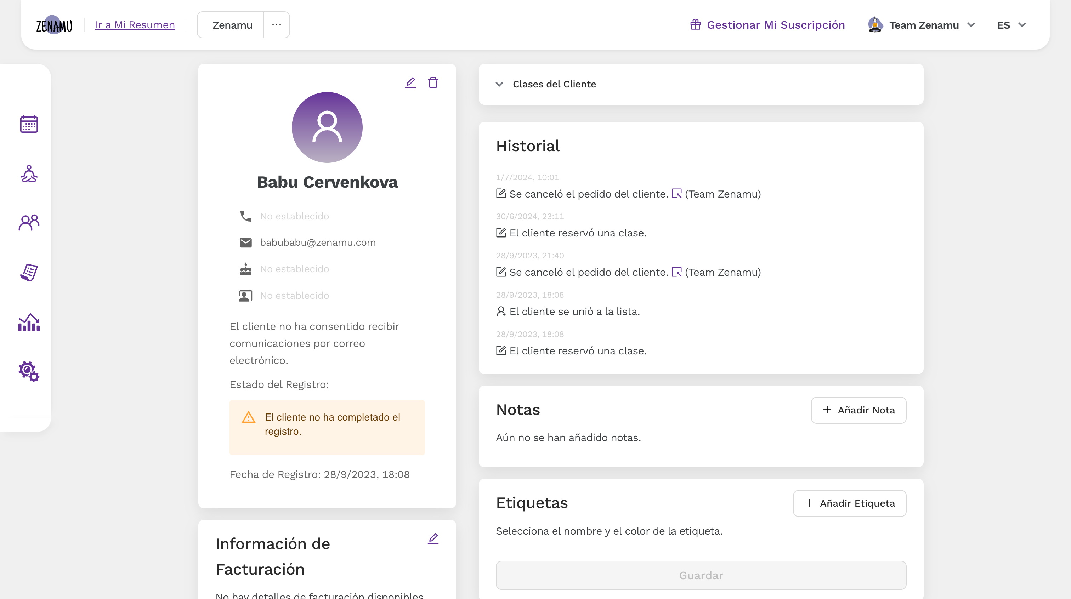Open the orders document sidebar icon

click(x=29, y=272)
